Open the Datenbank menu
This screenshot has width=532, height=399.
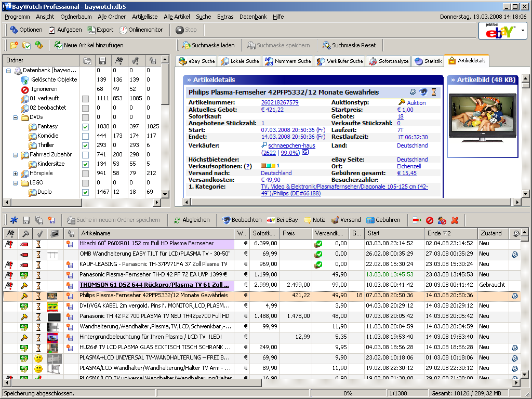[253, 17]
